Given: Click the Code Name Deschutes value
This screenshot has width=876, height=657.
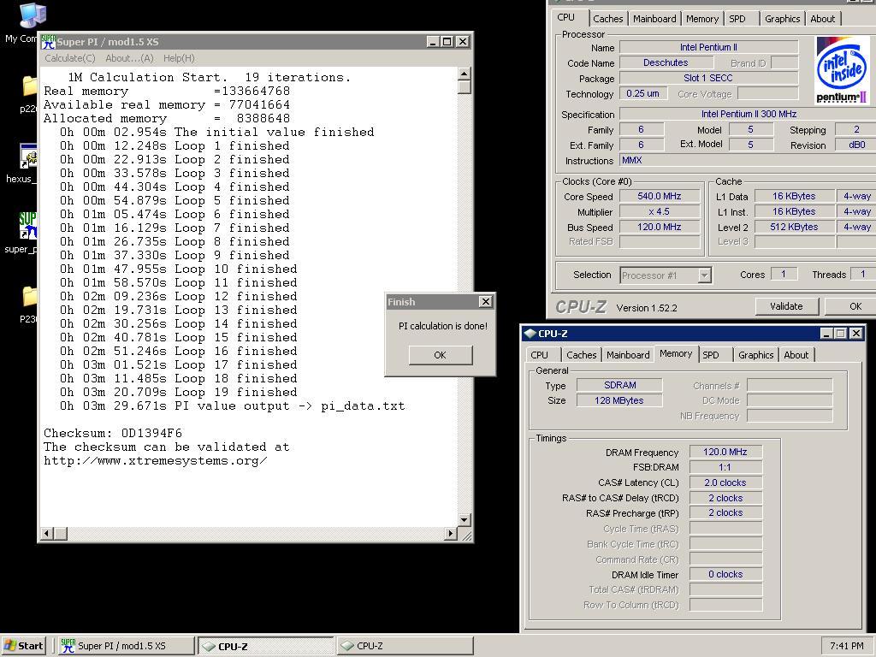Looking at the screenshot, I should (x=666, y=62).
